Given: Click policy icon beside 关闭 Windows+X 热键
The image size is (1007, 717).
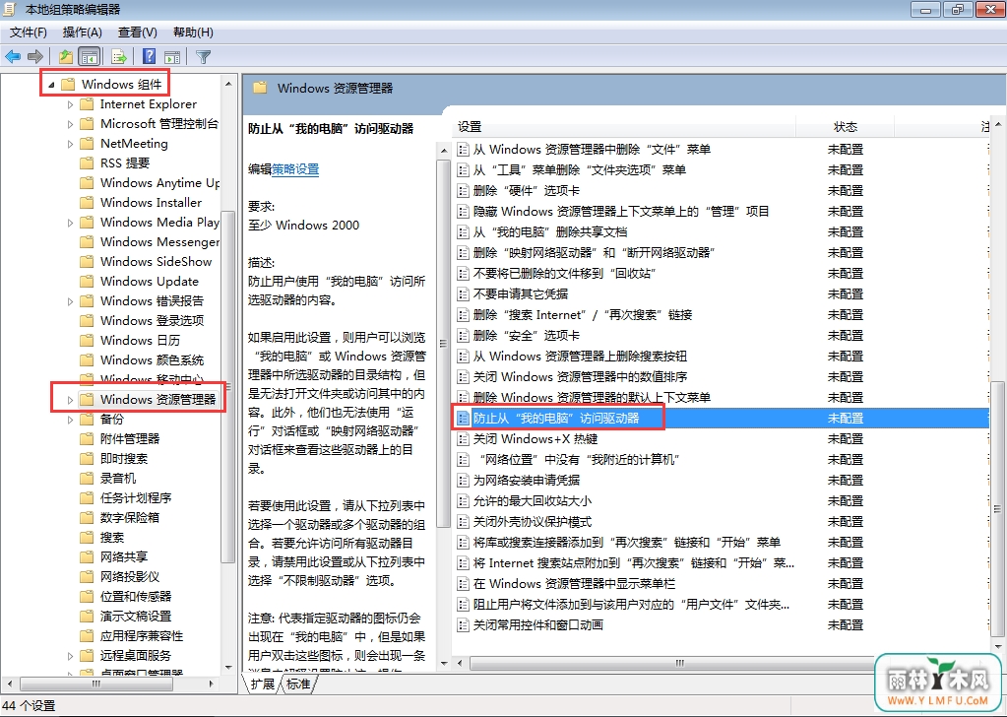Looking at the screenshot, I should (x=463, y=439).
